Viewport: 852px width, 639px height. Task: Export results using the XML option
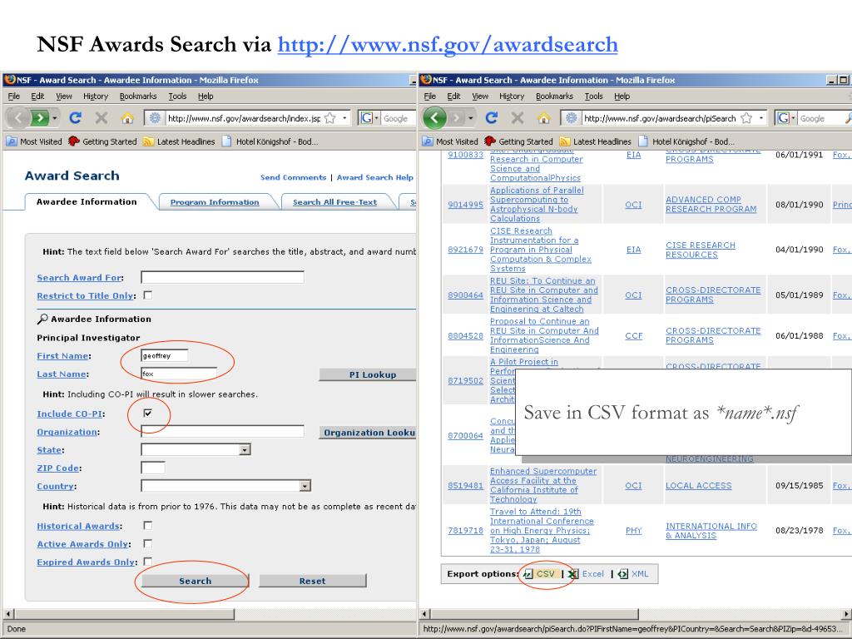pyautogui.click(x=633, y=574)
